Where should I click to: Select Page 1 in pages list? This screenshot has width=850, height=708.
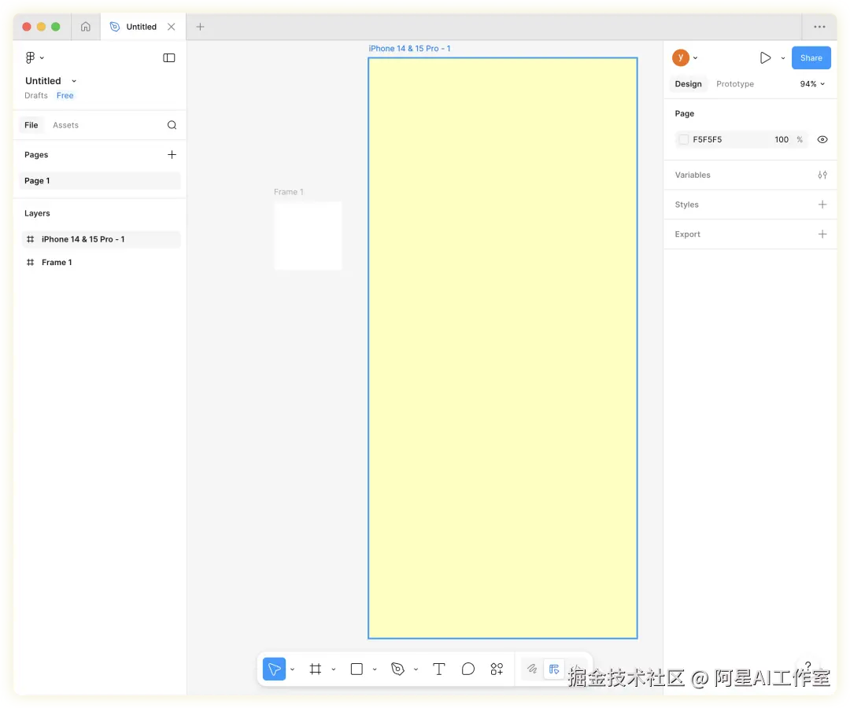pos(100,181)
